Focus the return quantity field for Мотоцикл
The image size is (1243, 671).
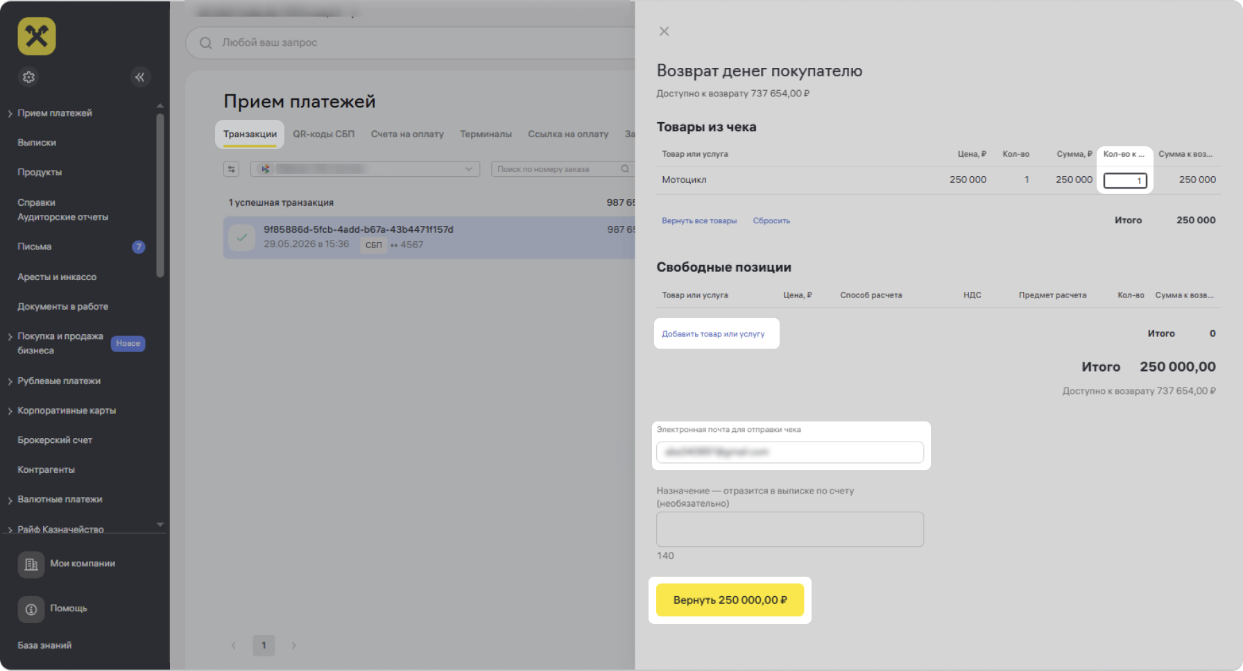point(1125,180)
